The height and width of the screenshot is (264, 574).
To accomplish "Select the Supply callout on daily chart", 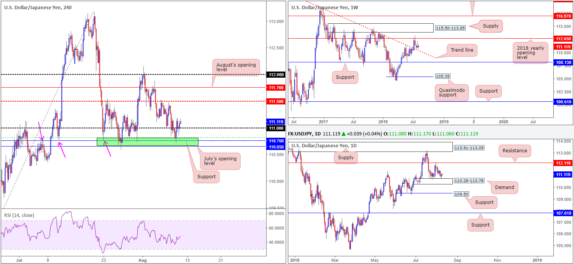I will [345, 157].
